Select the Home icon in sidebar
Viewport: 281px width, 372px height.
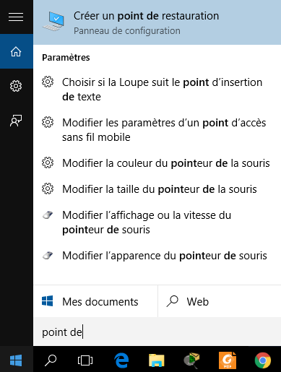(x=16, y=51)
